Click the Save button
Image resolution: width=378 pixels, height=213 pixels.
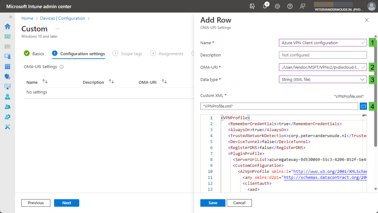pyautogui.click(x=213, y=203)
